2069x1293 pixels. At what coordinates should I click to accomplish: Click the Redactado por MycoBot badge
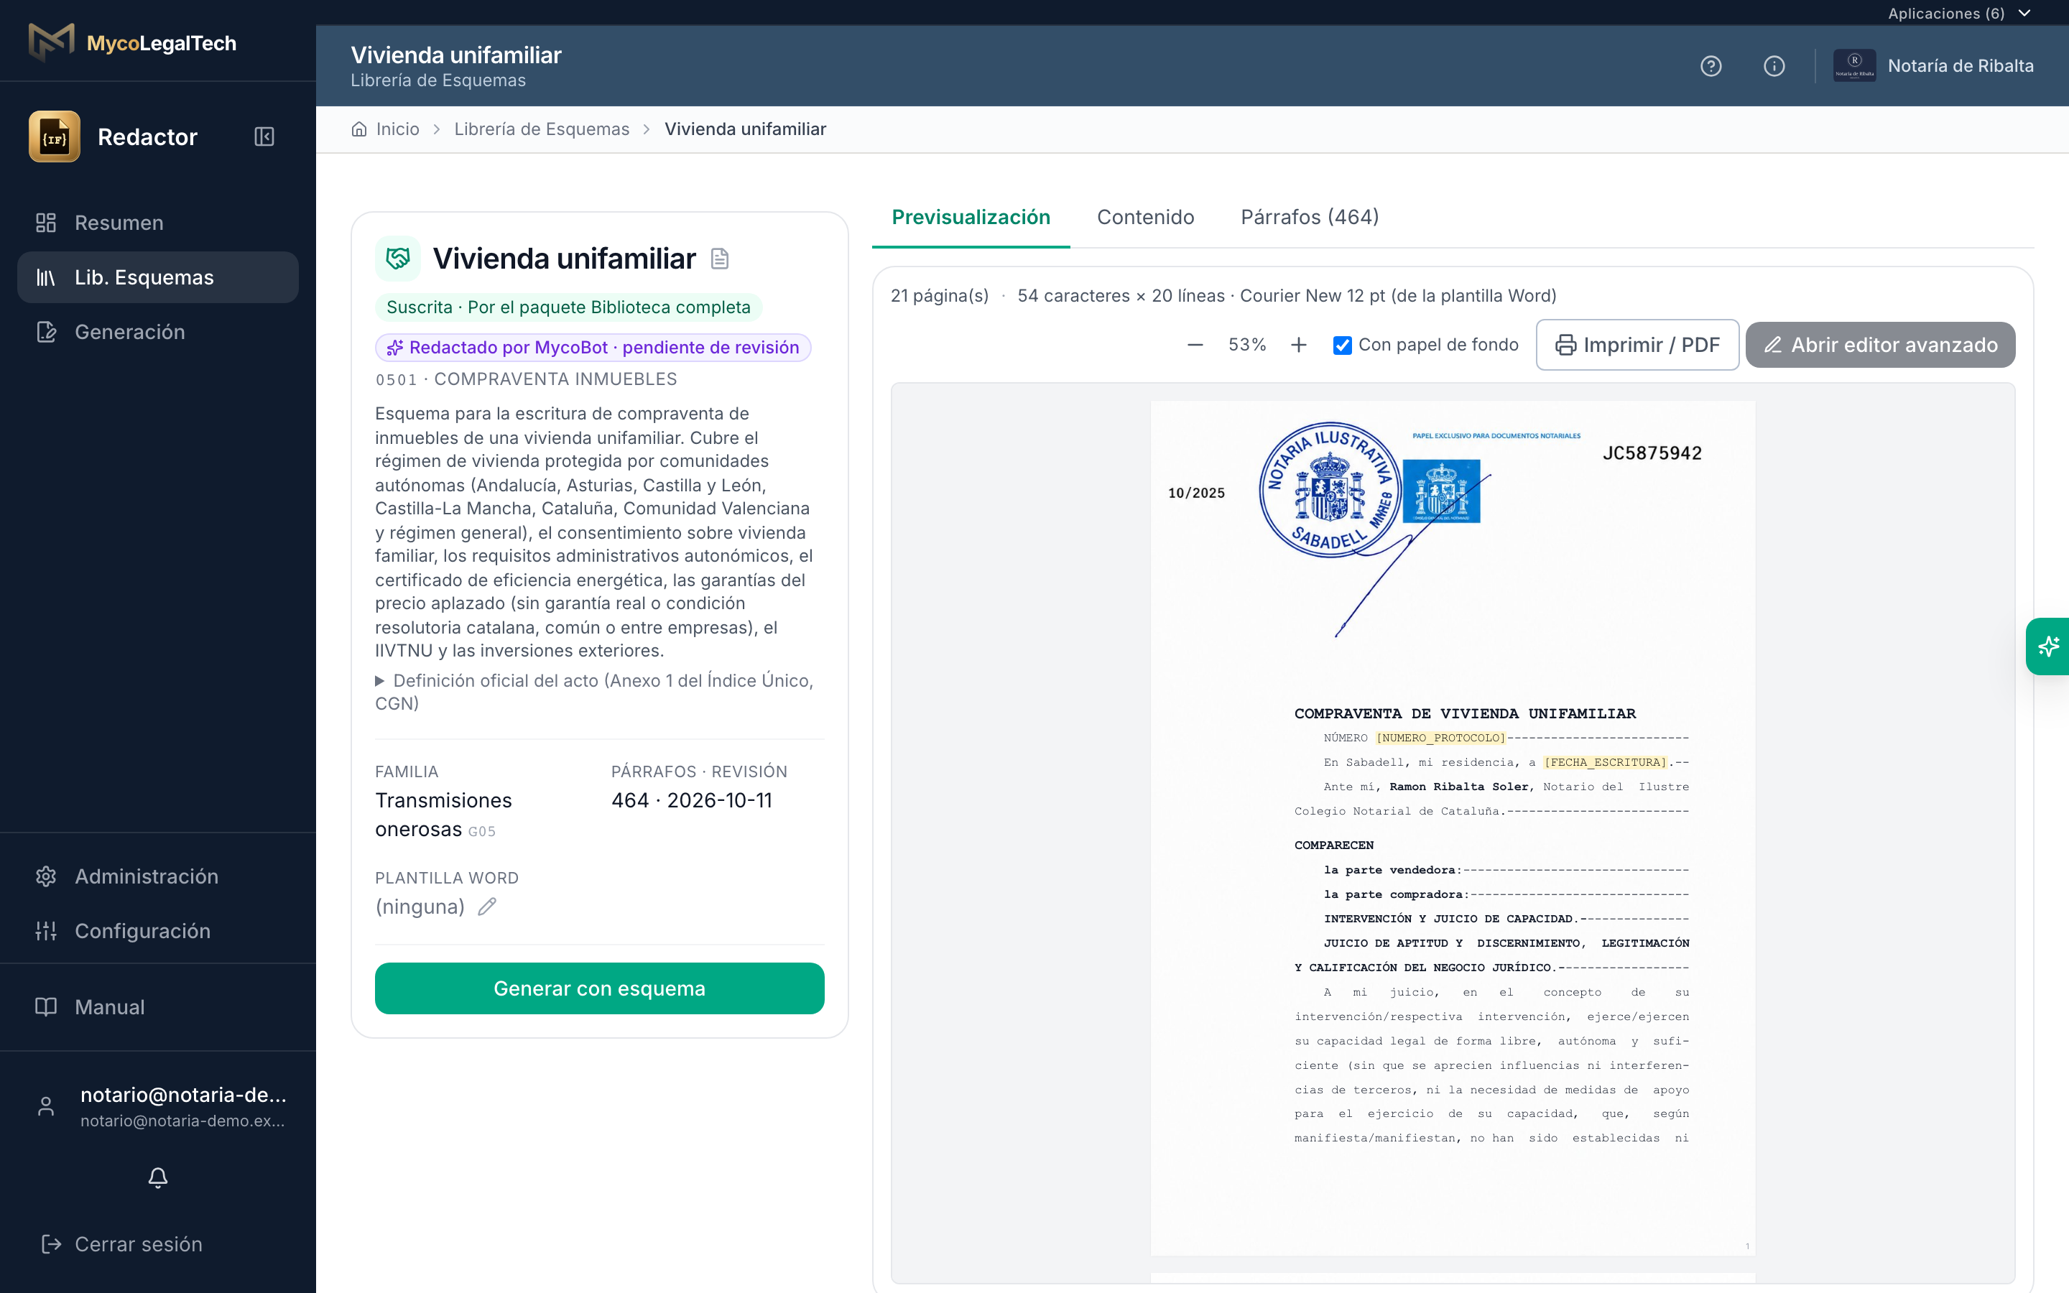[593, 347]
